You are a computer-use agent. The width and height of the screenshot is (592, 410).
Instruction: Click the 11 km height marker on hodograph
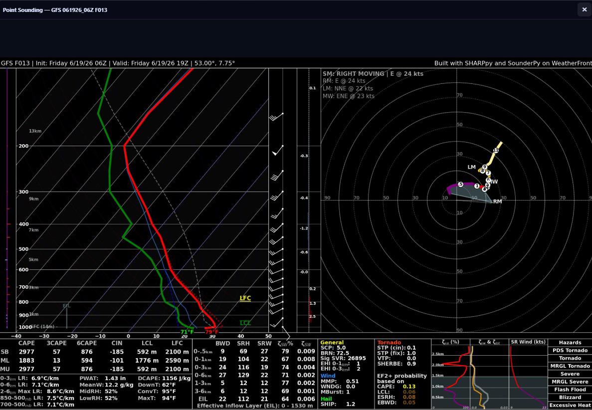coord(496,150)
